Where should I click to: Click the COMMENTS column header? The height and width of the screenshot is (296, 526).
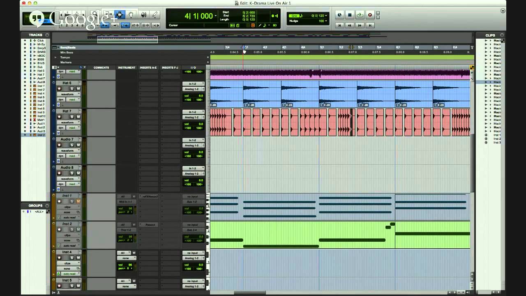(x=101, y=67)
